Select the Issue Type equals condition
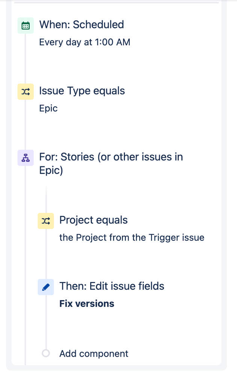The height and width of the screenshot is (374, 237). [82, 91]
